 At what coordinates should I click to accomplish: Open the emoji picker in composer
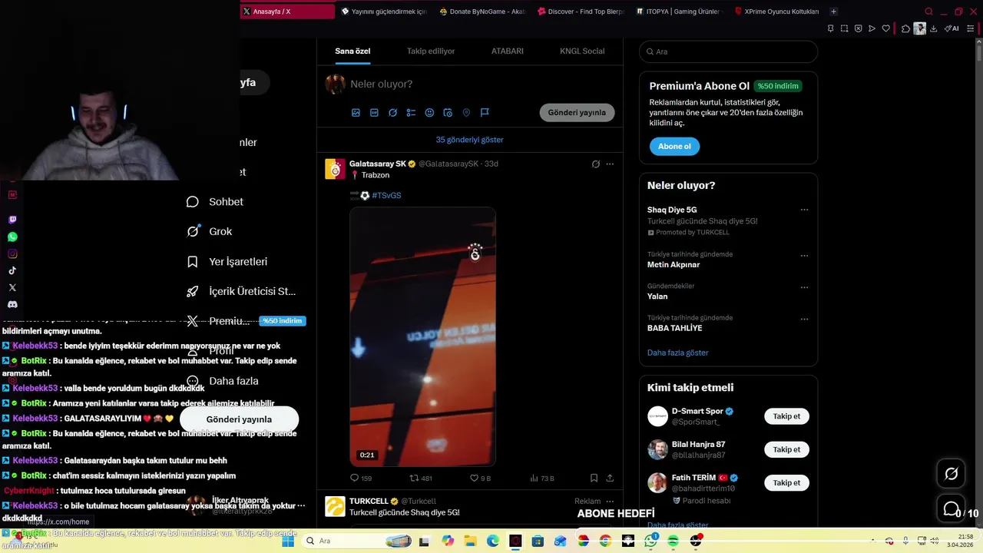[429, 112]
